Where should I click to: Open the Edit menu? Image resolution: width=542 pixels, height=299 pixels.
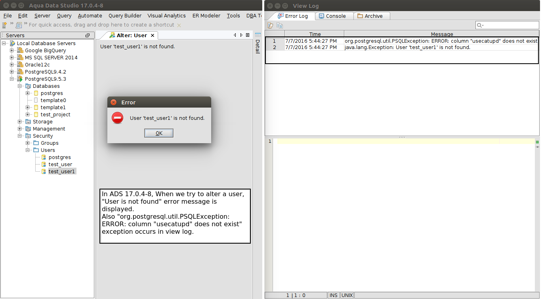(23, 16)
